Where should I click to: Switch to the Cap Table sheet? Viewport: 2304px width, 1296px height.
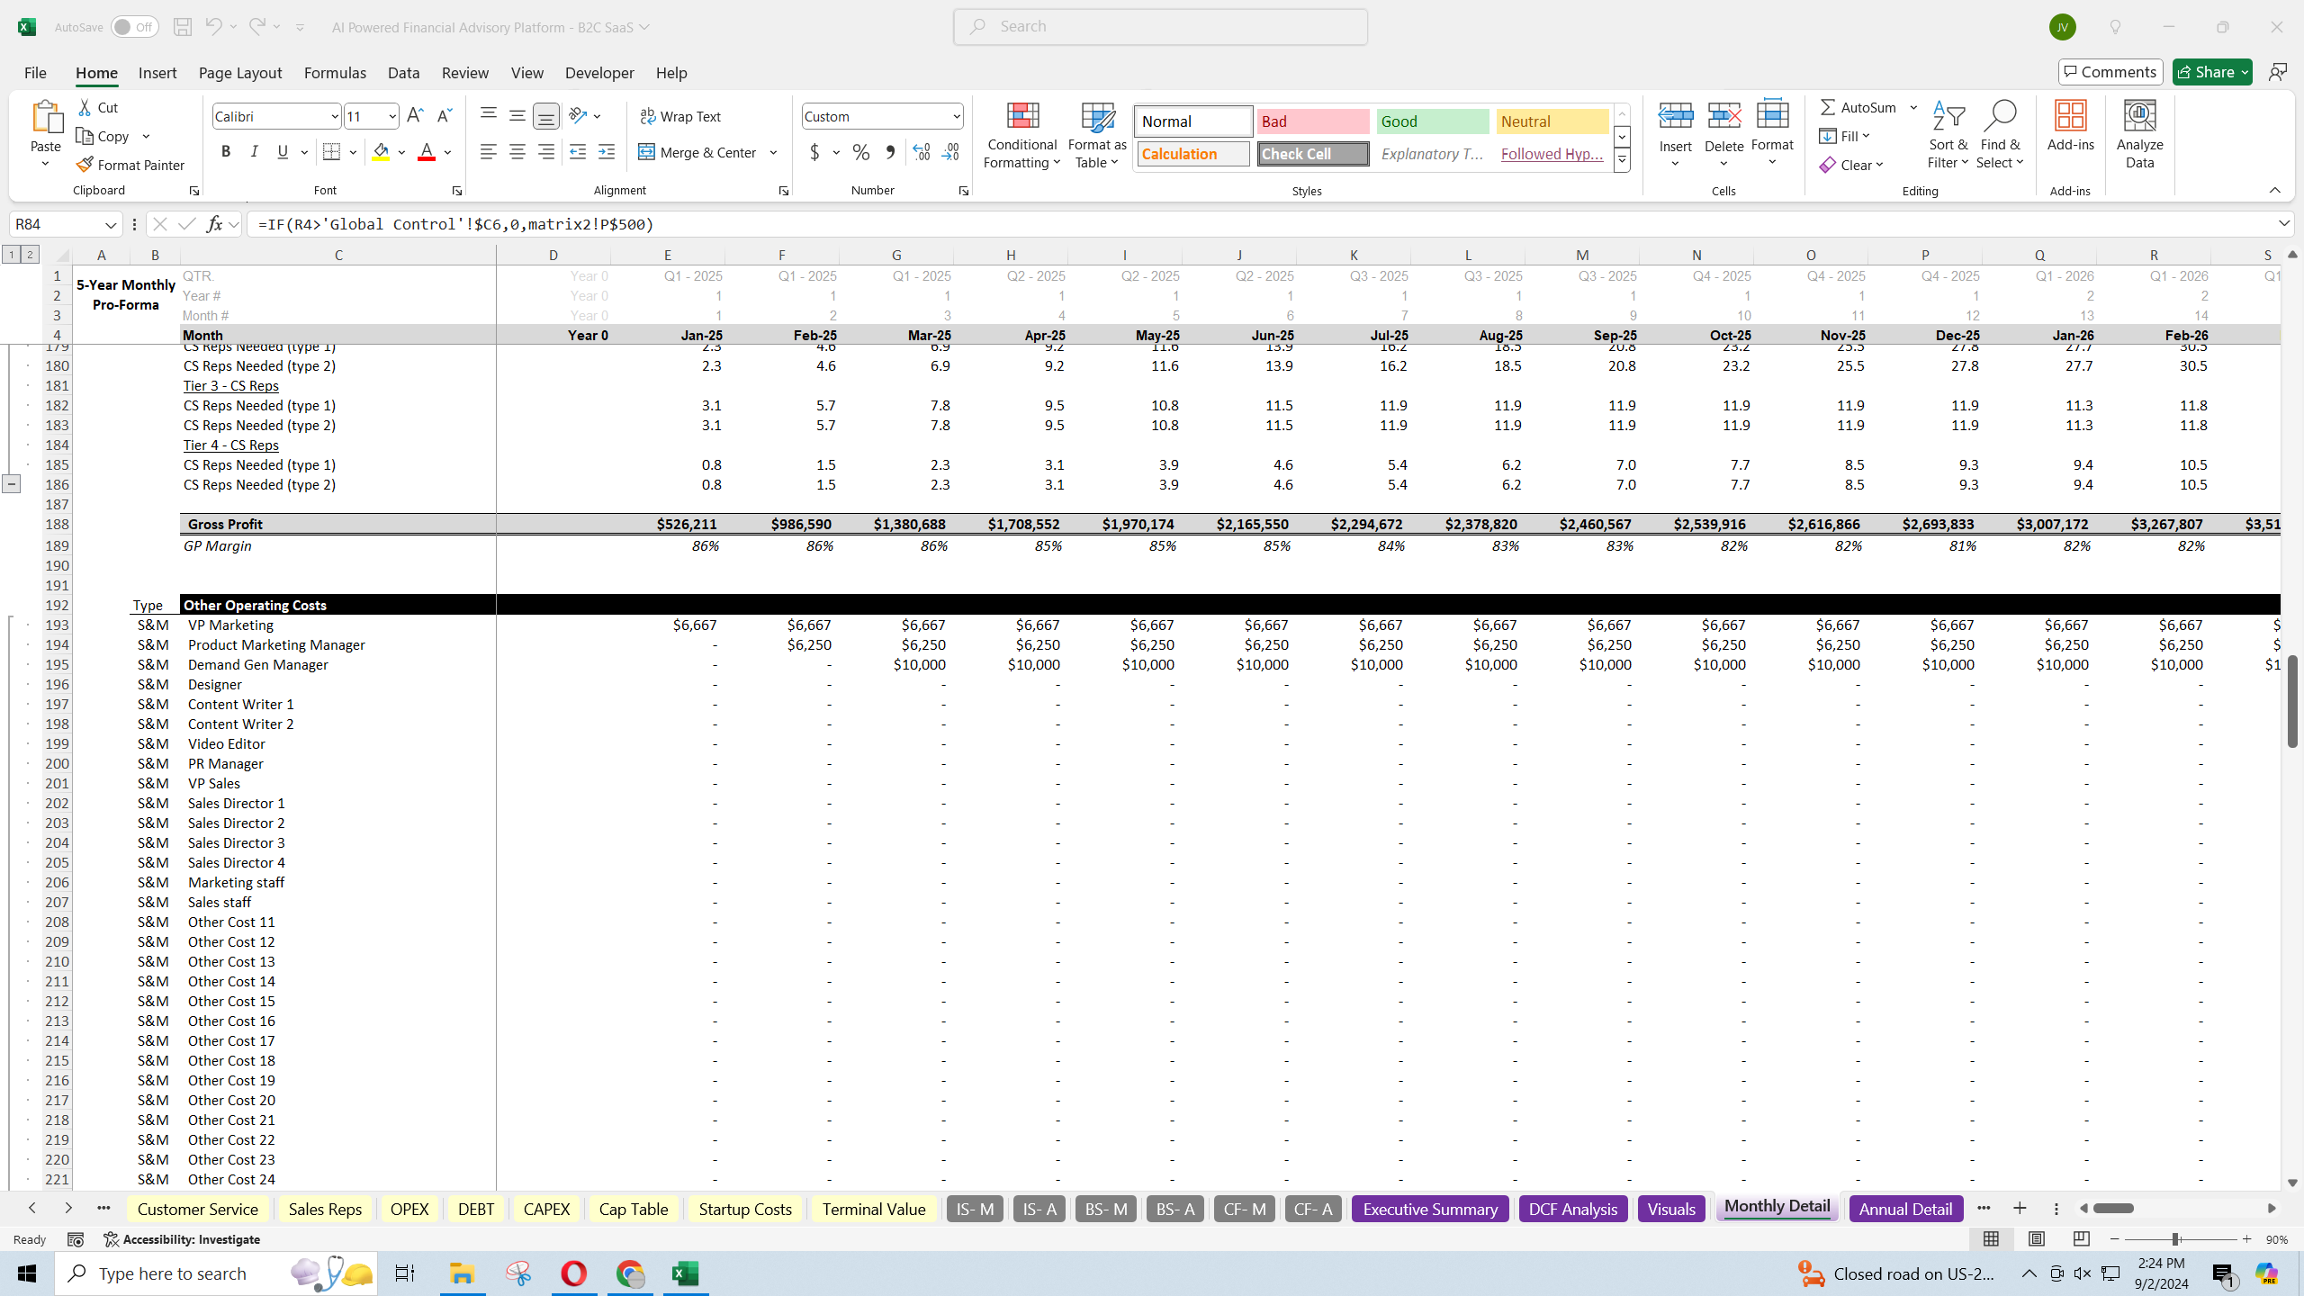[634, 1209]
